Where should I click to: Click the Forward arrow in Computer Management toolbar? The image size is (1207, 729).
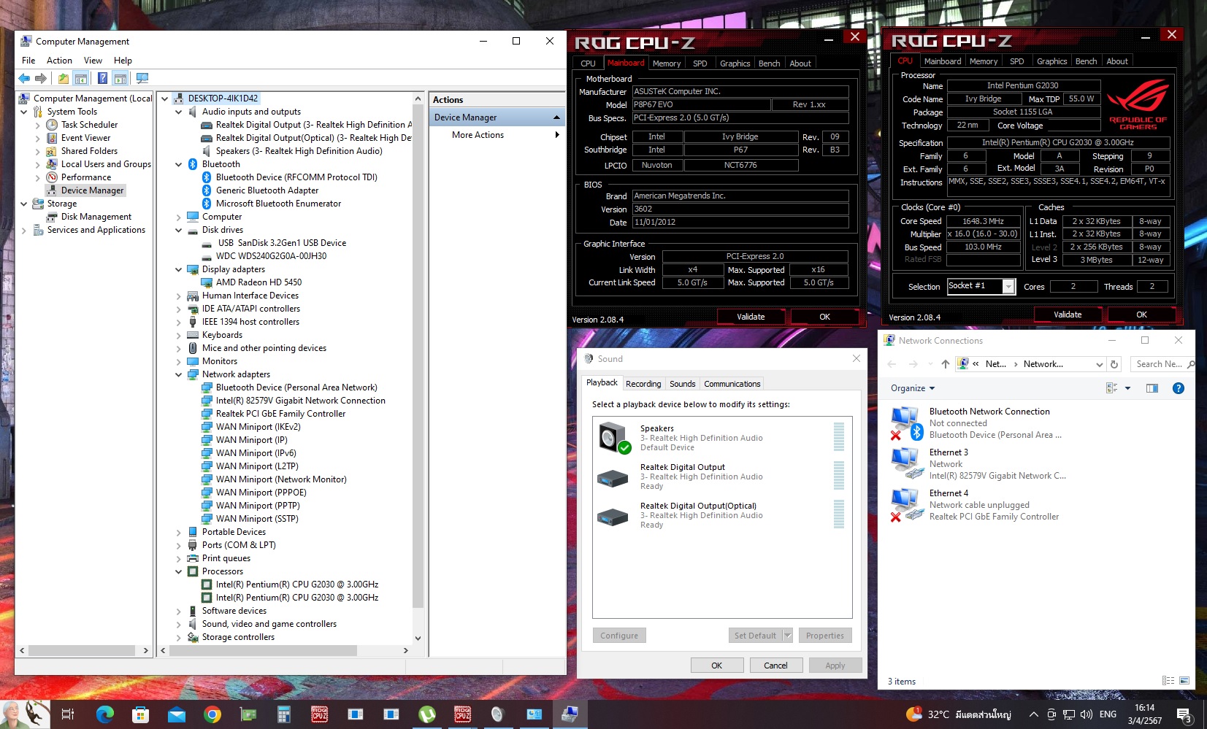(x=41, y=78)
